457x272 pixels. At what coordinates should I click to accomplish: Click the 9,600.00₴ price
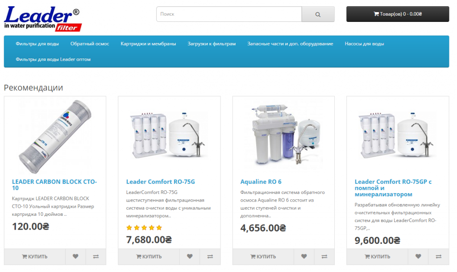(x=378, y=240)
